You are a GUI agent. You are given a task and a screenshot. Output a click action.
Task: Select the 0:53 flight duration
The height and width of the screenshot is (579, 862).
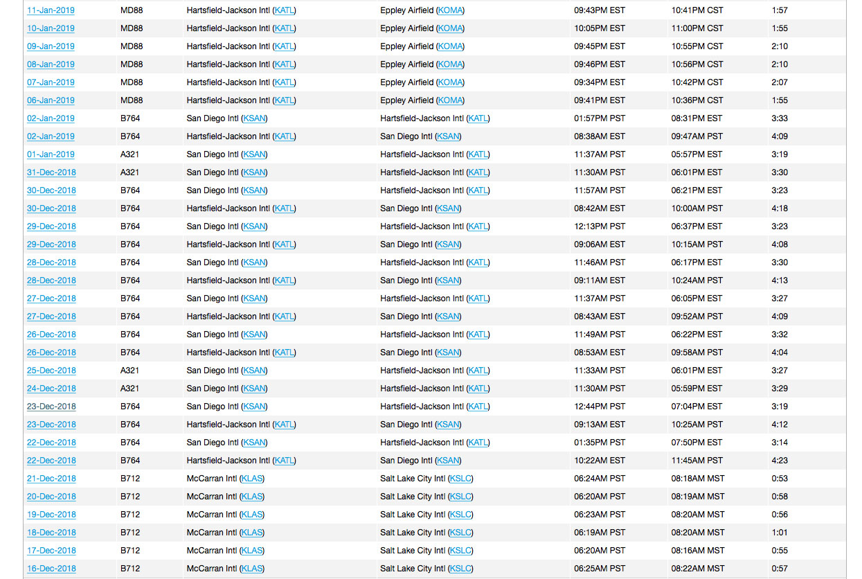(x=780, y=479)
